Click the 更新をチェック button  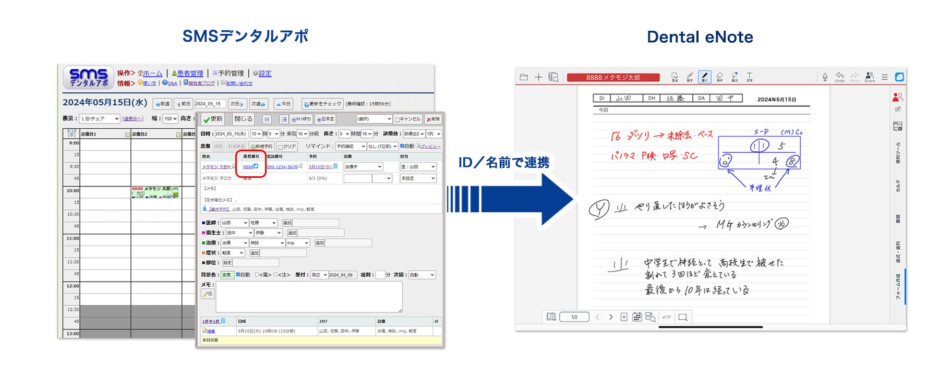pos(322,104)
